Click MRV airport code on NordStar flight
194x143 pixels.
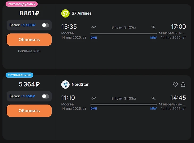pos(153,109)
